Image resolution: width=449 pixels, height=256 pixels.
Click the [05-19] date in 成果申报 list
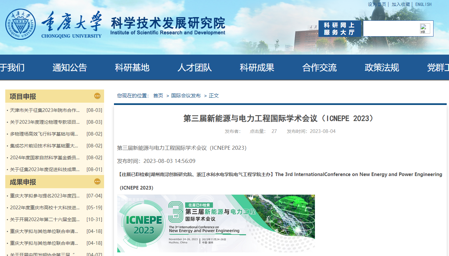coord(94,208)
